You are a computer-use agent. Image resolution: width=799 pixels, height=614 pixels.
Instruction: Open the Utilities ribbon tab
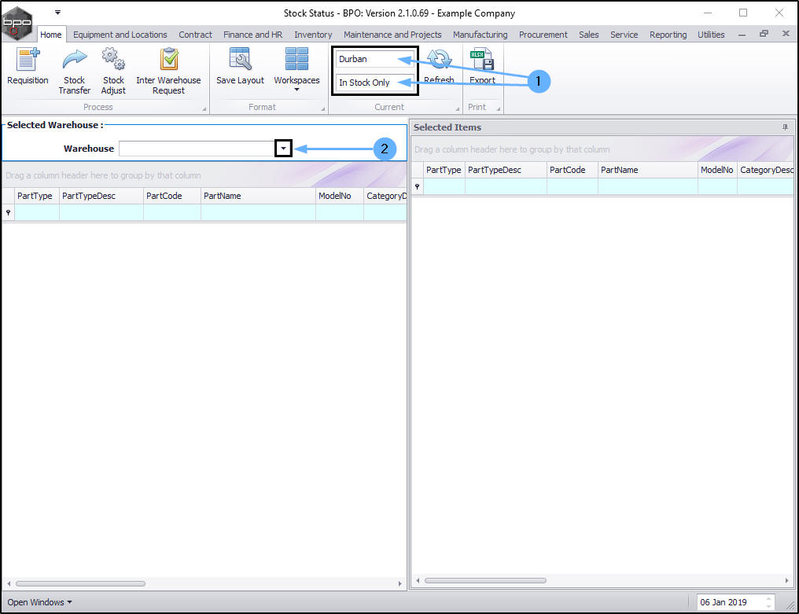coord(711,35)
